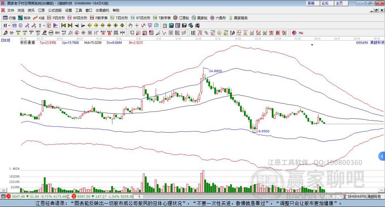385x207 pixels.
Task: Click the 688496 清越科技 stock label
Action: [370, 42]
